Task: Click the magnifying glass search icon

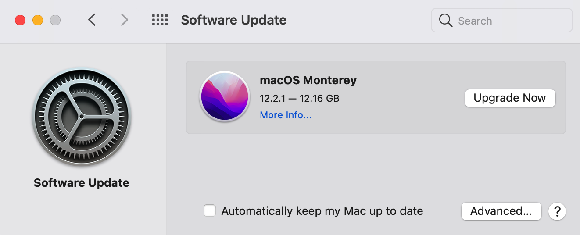Action: [x=446, y=21]
